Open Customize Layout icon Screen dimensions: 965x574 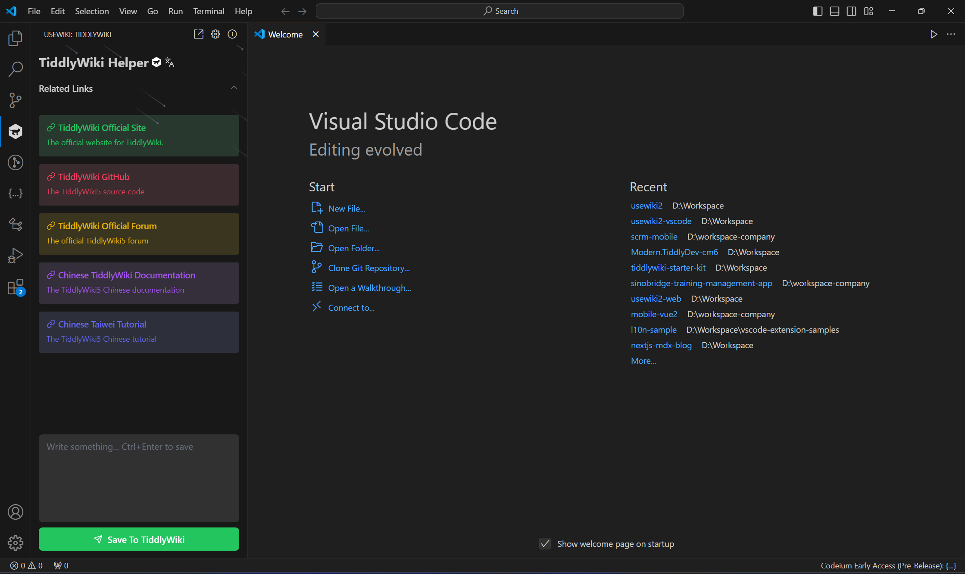point(868,11)
